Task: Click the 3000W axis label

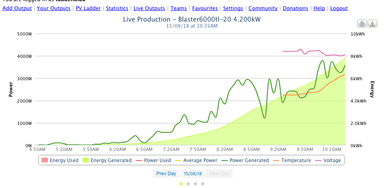Action: tap(25, 79)
